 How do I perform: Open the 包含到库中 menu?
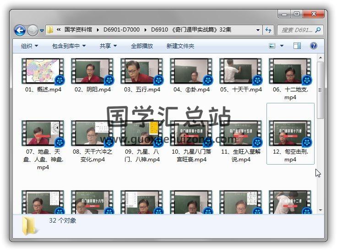point(69,46)
